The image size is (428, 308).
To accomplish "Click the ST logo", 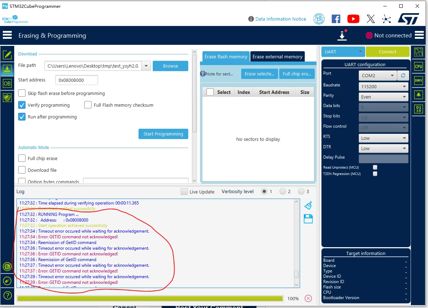I will (x=408, y=19).
